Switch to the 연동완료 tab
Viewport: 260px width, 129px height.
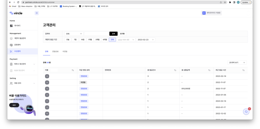click(55, 51)
